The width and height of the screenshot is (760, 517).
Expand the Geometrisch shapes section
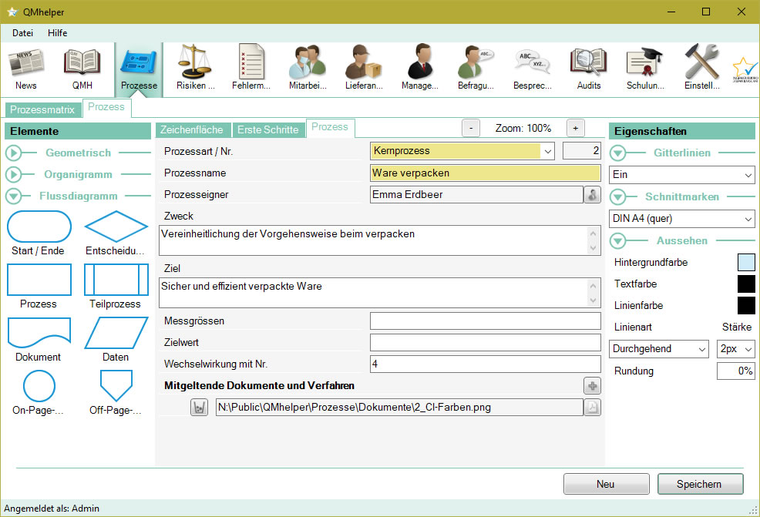click(15, 153)
